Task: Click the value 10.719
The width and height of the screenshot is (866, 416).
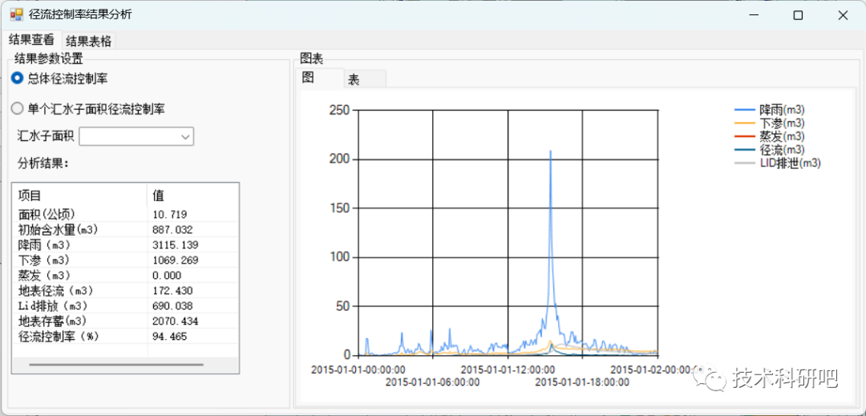Action: 169,215
